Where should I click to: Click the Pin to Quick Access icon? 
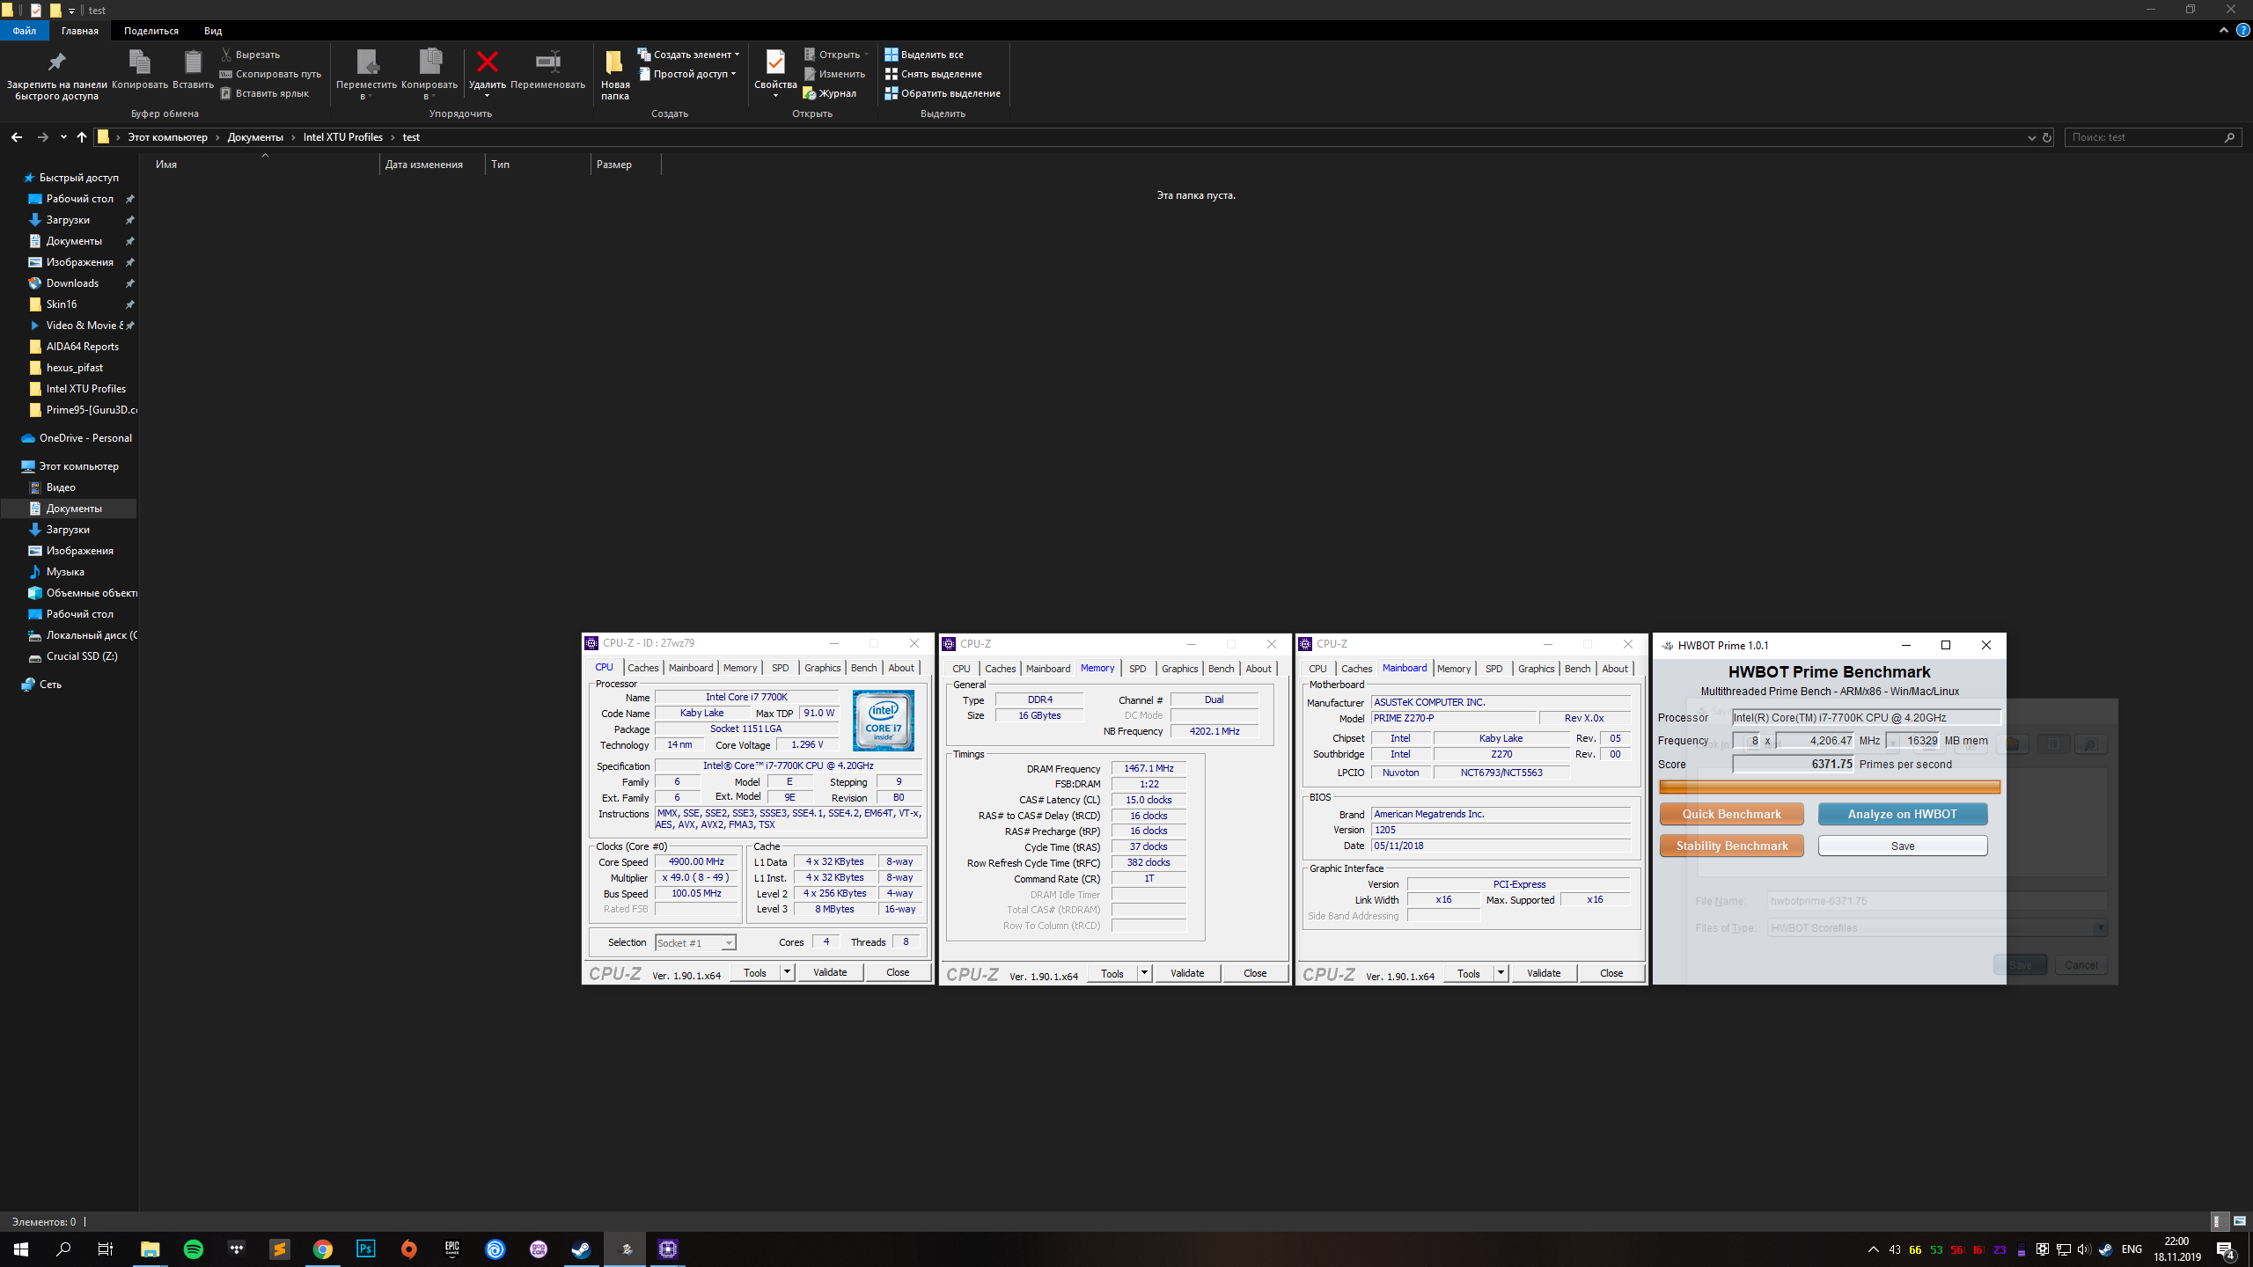(56, 62)
